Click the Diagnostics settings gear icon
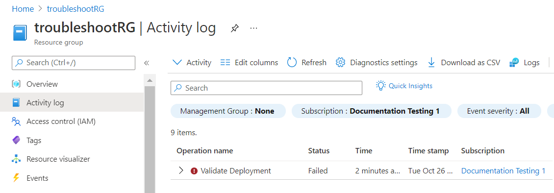 (340, 63)
